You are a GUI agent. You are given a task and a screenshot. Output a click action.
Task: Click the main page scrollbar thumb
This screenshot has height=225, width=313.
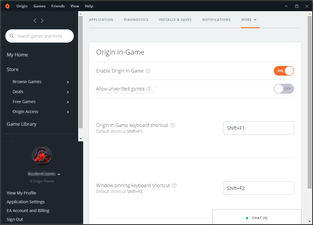309,102
